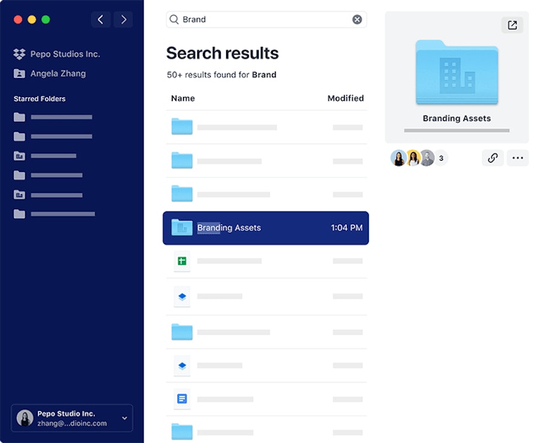Show the 3 additional shared members badge
Viewport: 540px width, 443px height.
tap(441, 158)
